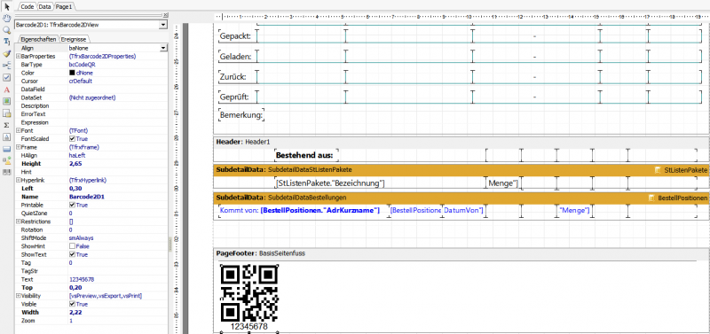Select the 'Geladen:' label
This screenshot has width=710, height=334.
[235, 57]
